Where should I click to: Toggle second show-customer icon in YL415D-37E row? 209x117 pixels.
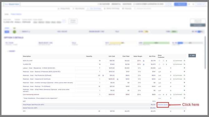(x=163, y=64)
